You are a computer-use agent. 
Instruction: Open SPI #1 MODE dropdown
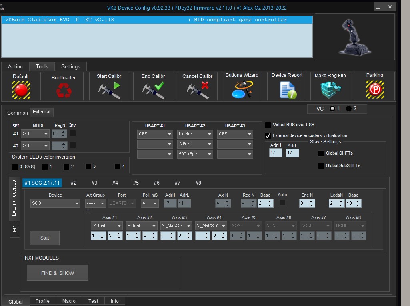pyautogui.click(x=35, y=134)
